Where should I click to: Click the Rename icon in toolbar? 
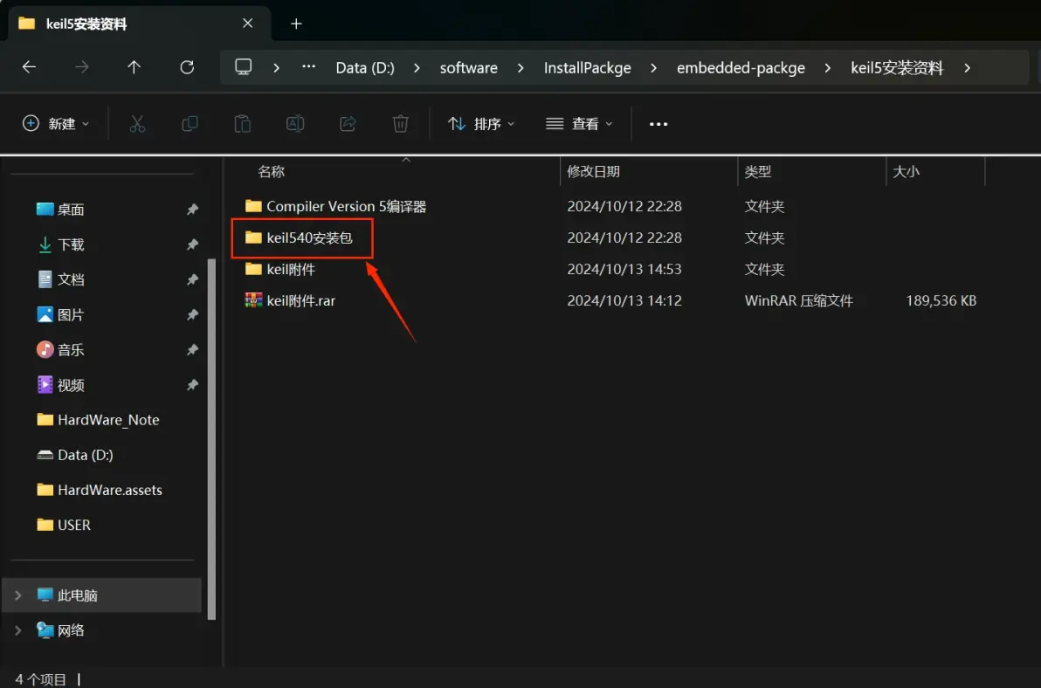tap(295, 124)
